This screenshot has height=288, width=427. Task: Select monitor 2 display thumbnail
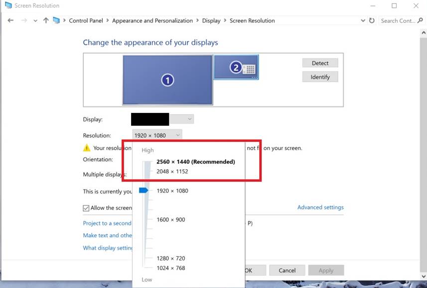236,68
